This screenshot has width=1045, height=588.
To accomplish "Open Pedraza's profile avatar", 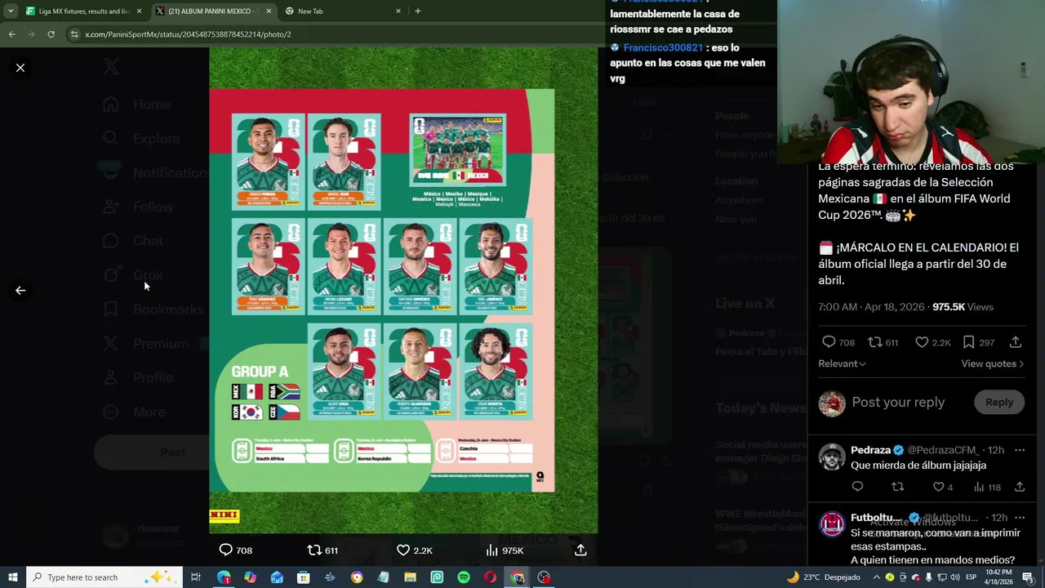I will point(832,457).
